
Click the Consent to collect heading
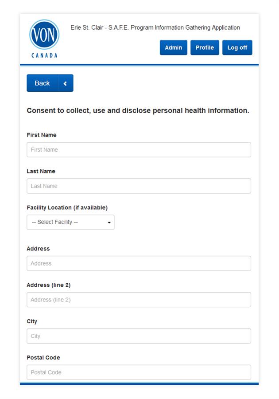coord(138,110)
